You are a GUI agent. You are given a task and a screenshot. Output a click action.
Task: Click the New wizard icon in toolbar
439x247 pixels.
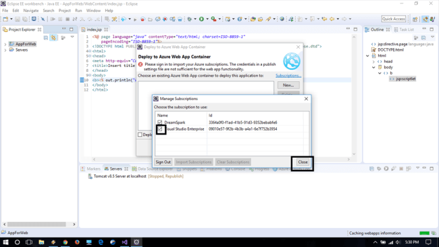point(5,19)
